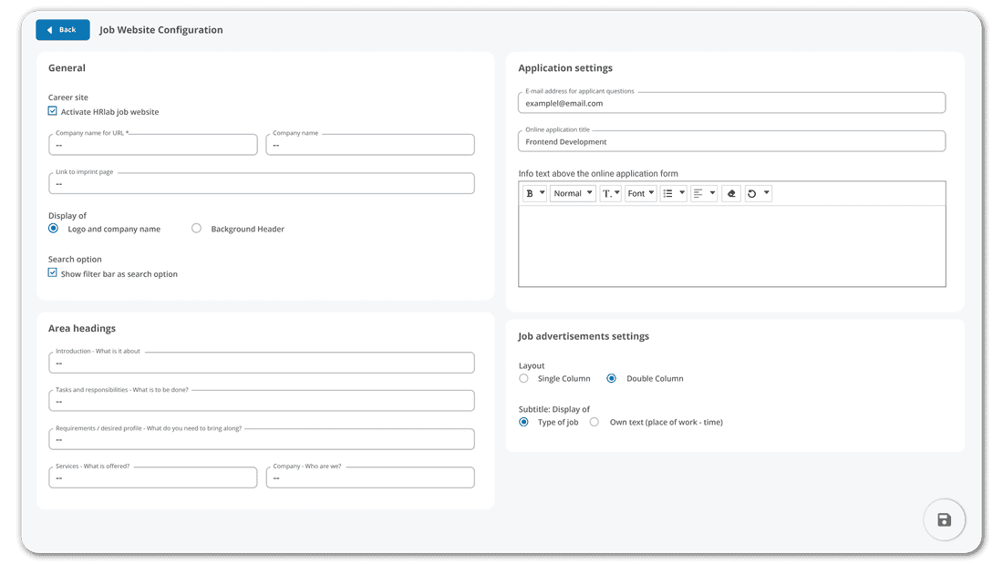Open the Normal paragraph style dropdown

[573, 192]
